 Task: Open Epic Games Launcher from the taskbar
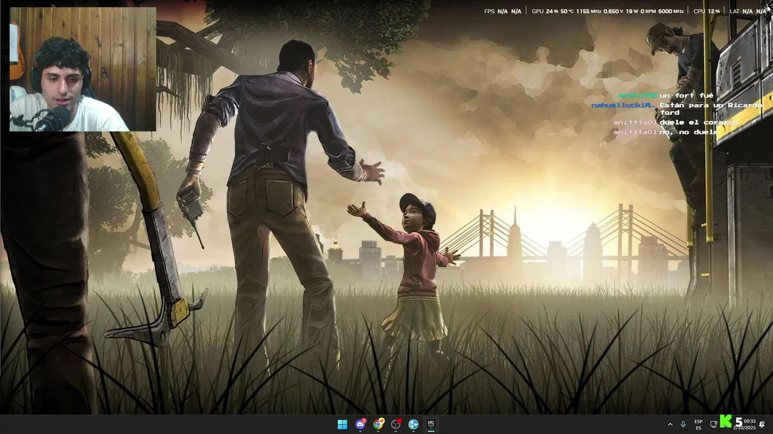431,424
